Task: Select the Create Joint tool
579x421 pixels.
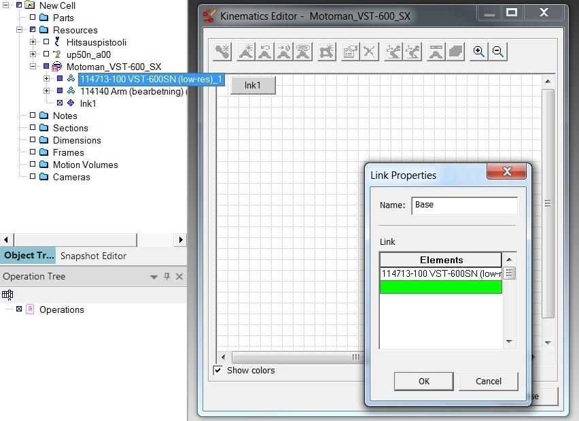Action: coord(246,52)
